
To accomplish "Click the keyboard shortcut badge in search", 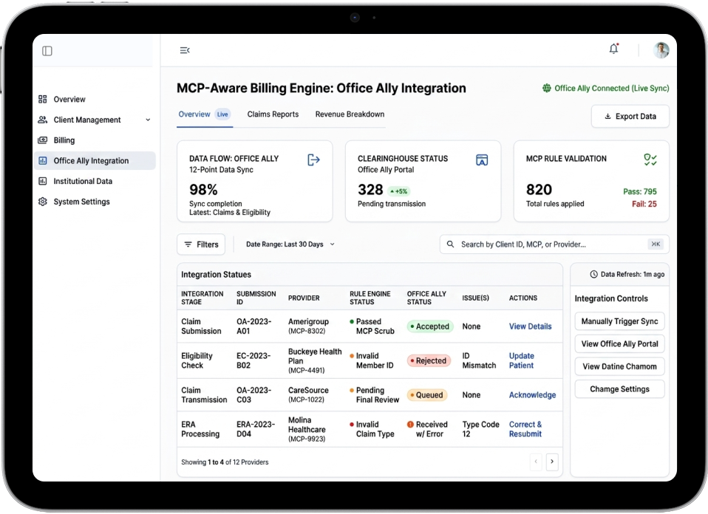I will click(x=656, y=244).
